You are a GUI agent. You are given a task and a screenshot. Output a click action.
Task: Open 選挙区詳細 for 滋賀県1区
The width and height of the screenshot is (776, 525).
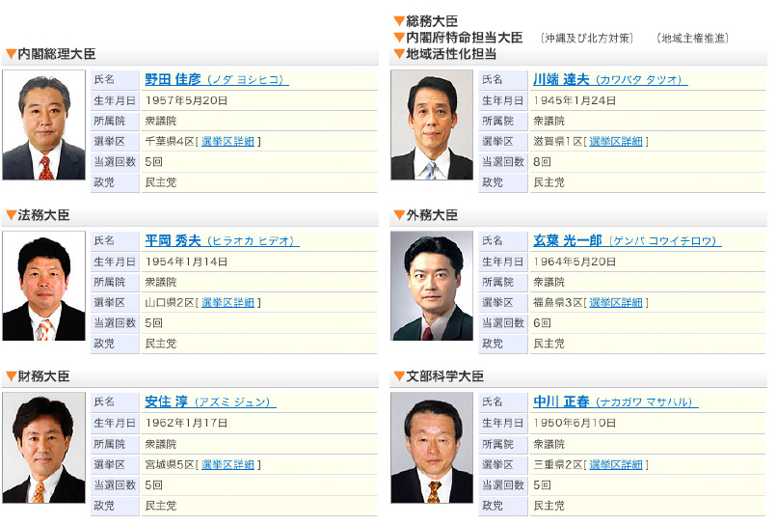click(x=616, y=141)
